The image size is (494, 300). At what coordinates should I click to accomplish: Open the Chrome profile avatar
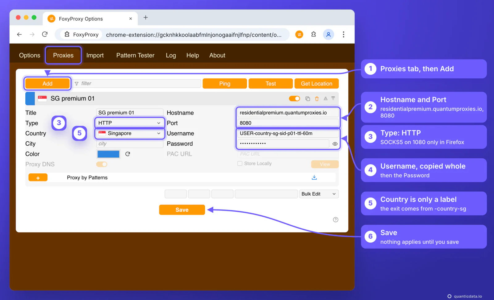coord(329,35)
